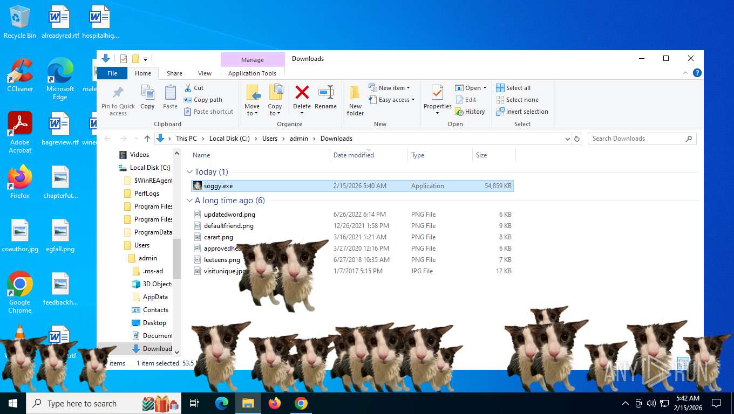Navigate up one folder level arrow
Screen dimensions: 734x414
click(x=147, y=139)
